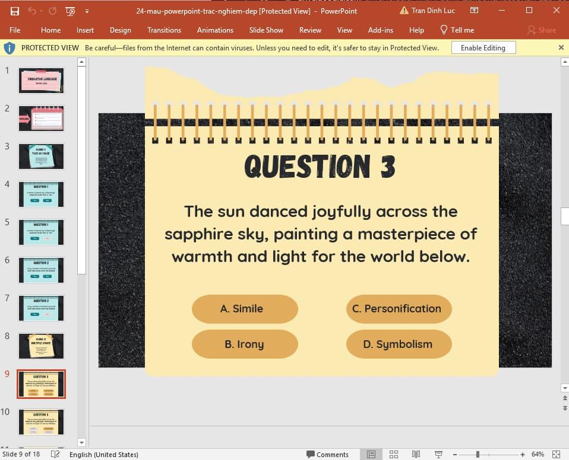This screenshot has height=460, width=569.
Task: Select slide 3 thumbnail in the panel
Action: [41, 156]
